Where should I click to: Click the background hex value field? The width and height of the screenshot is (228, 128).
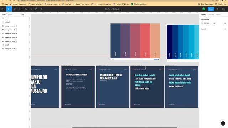point(207,23)
